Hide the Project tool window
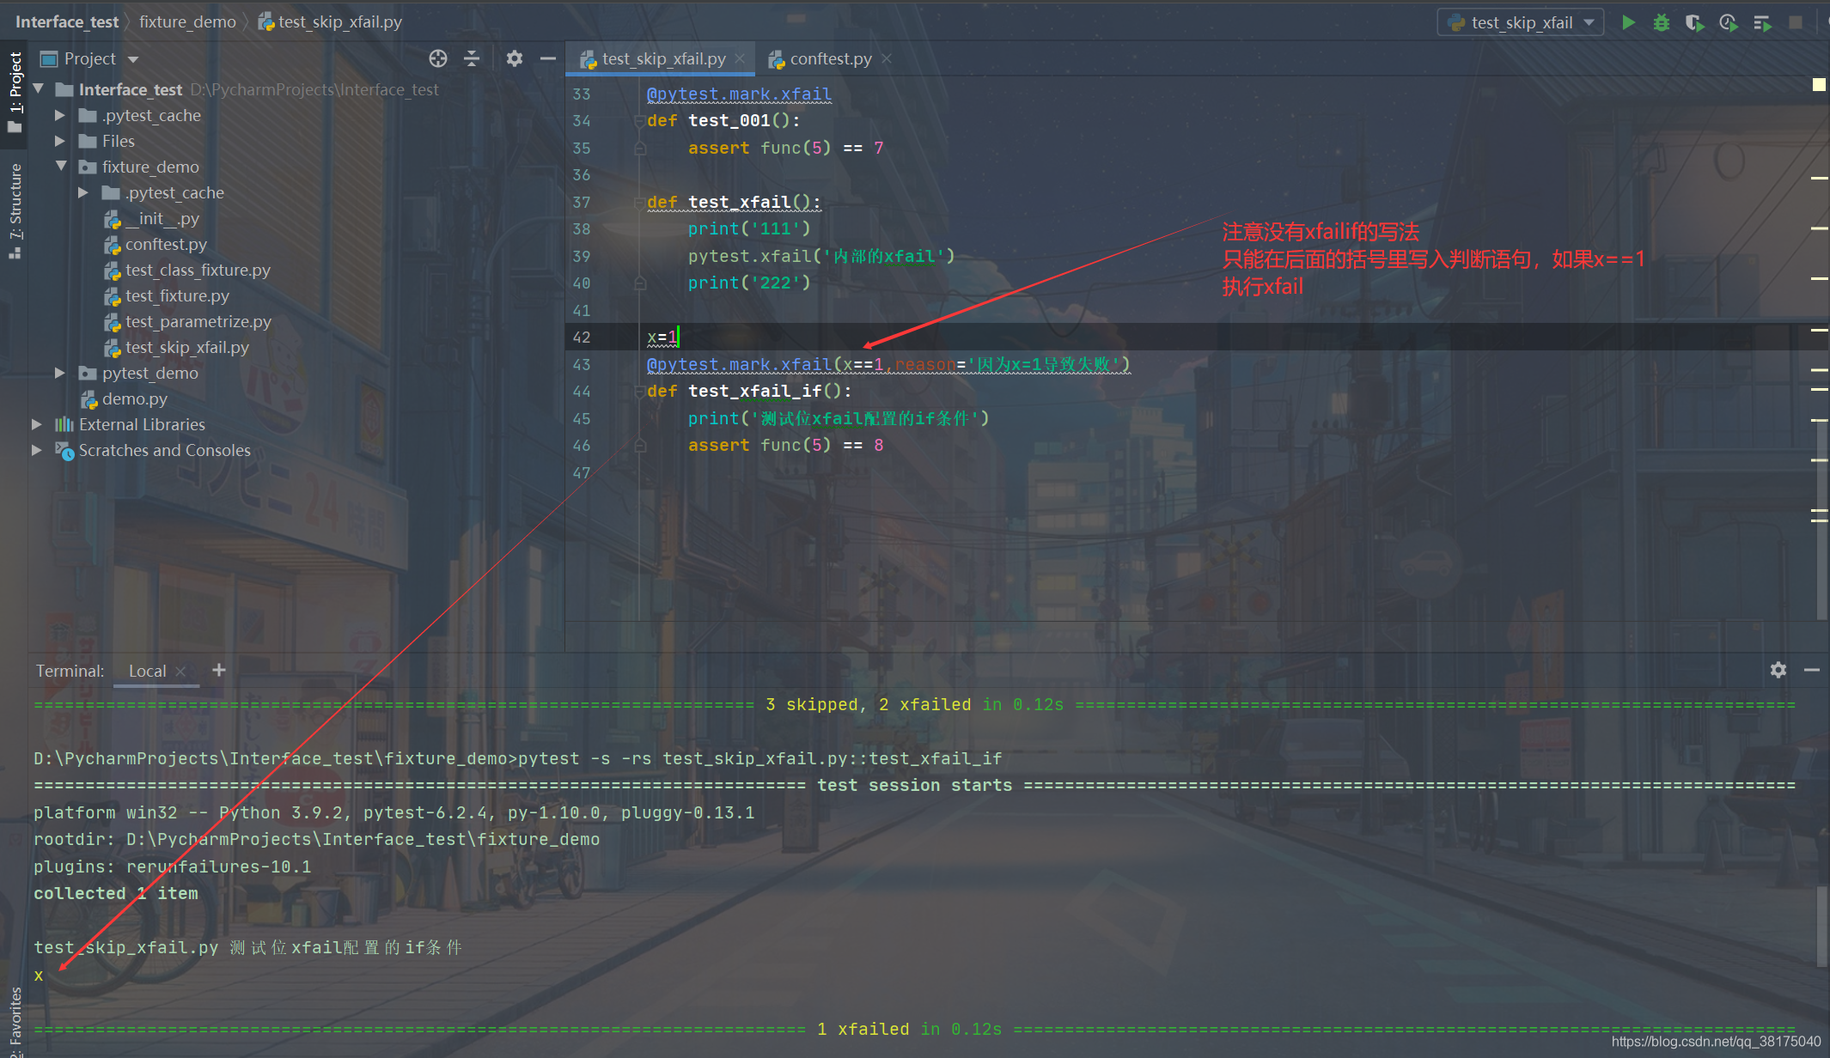Image resolution: width=1830 pixels, height=1058 pixels. pos(547,58)
